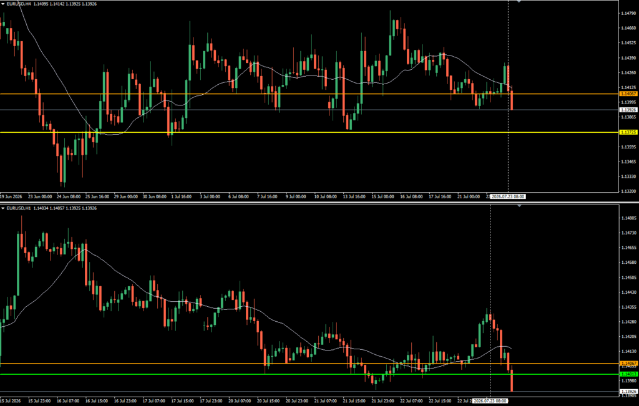The width and height of the screenshot is (639, 406).
Task: Click the 2026.07.23 08:00 crosshair label on H4 chart
Action: pos(508,196)
